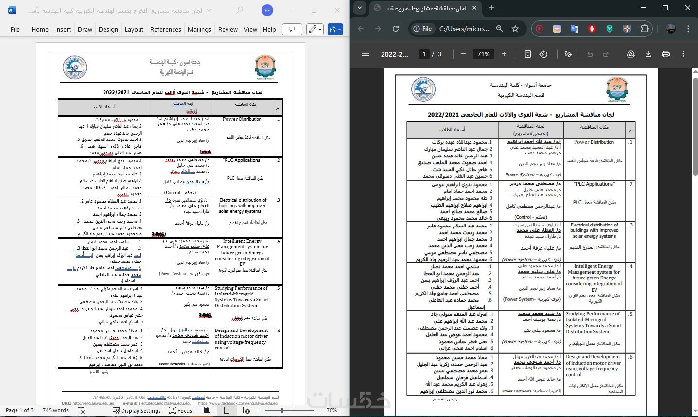Click the PDF undo arrow

pyautogui.click(x=590, y=54)
